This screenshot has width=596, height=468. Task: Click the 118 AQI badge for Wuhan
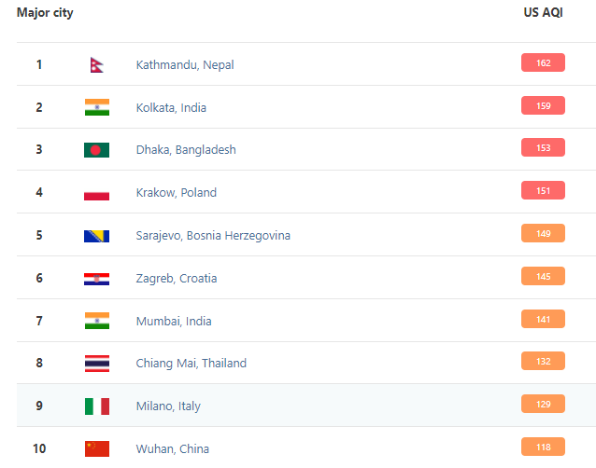coord(543,447)
